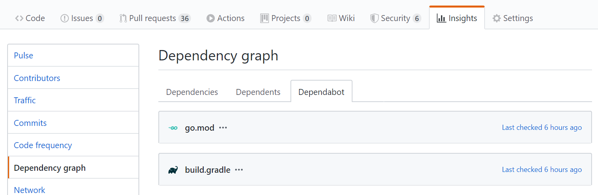
Task: Click the Gradle elephant icon beside build.gradle
Action: (x=173, y=170)
